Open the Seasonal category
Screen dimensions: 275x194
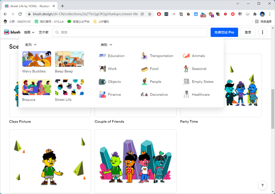pyautogui.click(x=195, y=68)
